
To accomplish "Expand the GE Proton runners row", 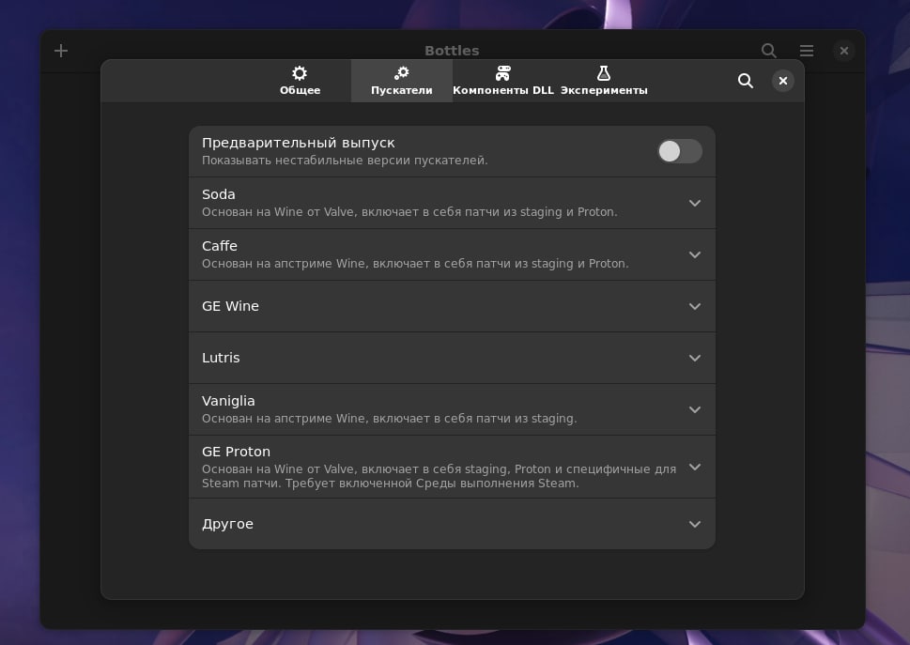I will 452,467.
